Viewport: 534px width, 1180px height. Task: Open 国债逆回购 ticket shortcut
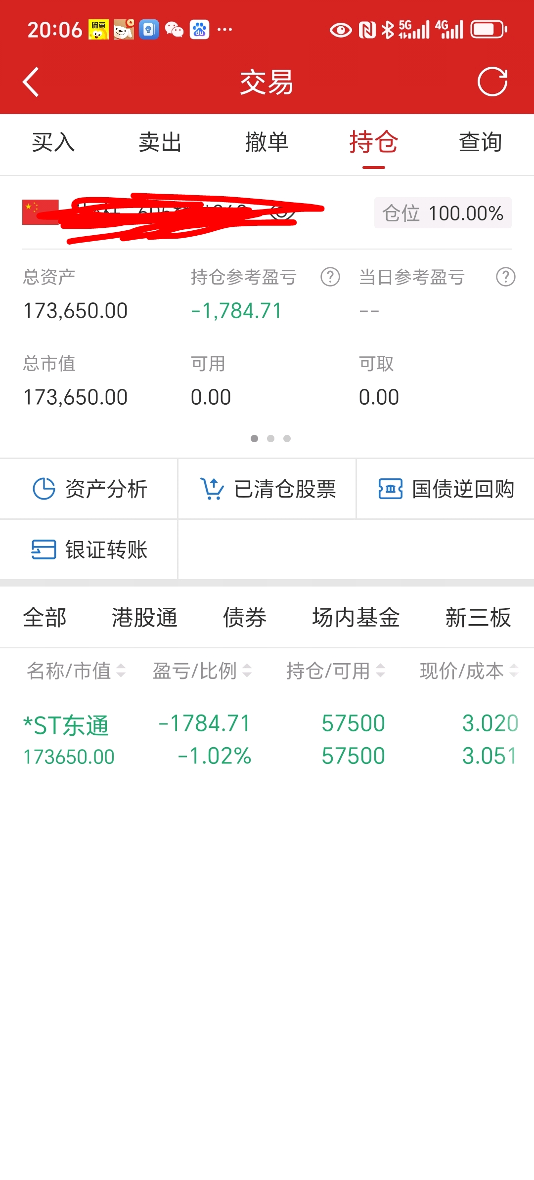pos(445,489)
